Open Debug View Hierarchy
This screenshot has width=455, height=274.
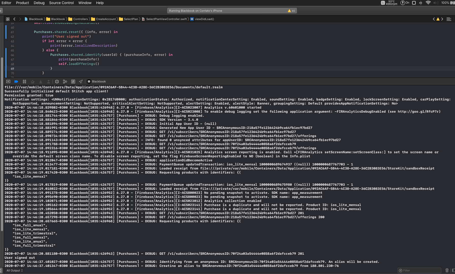point(57,81)
